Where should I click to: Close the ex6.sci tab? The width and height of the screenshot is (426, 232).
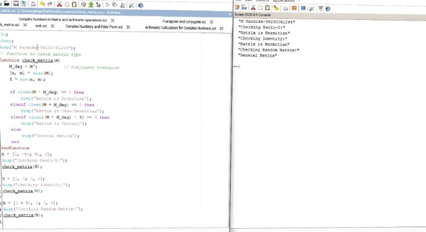[53, 26]
